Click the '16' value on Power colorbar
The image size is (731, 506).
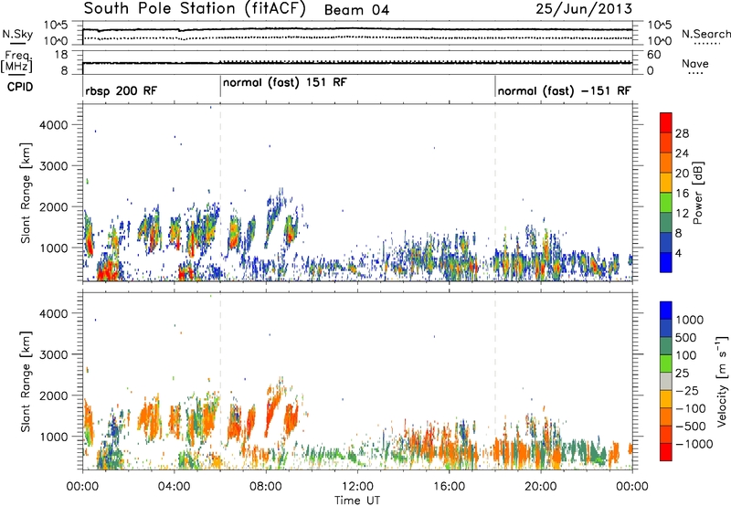point(682,194)
